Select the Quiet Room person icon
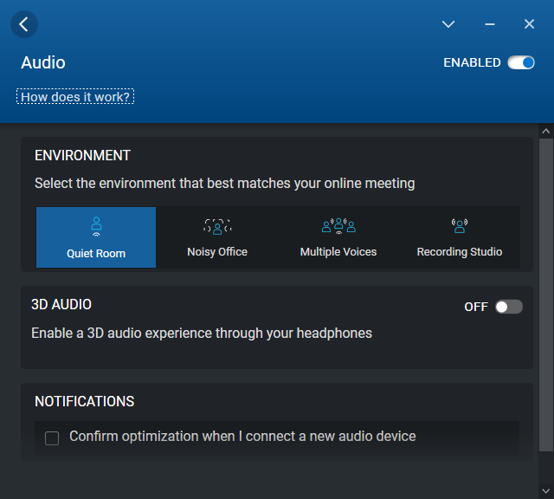The image size is (554, 499). pyautogui.click(x=96, y=226)
